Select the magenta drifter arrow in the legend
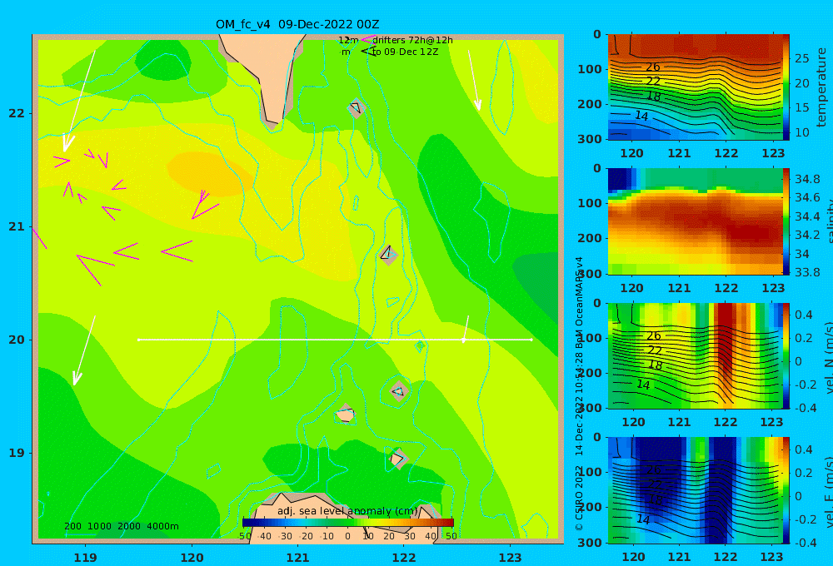 [x=367, y=39]
